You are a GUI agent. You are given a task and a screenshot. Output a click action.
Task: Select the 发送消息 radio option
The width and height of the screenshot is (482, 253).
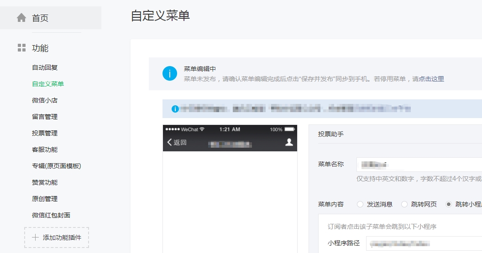pyautogui.click(x=360, y=204)
